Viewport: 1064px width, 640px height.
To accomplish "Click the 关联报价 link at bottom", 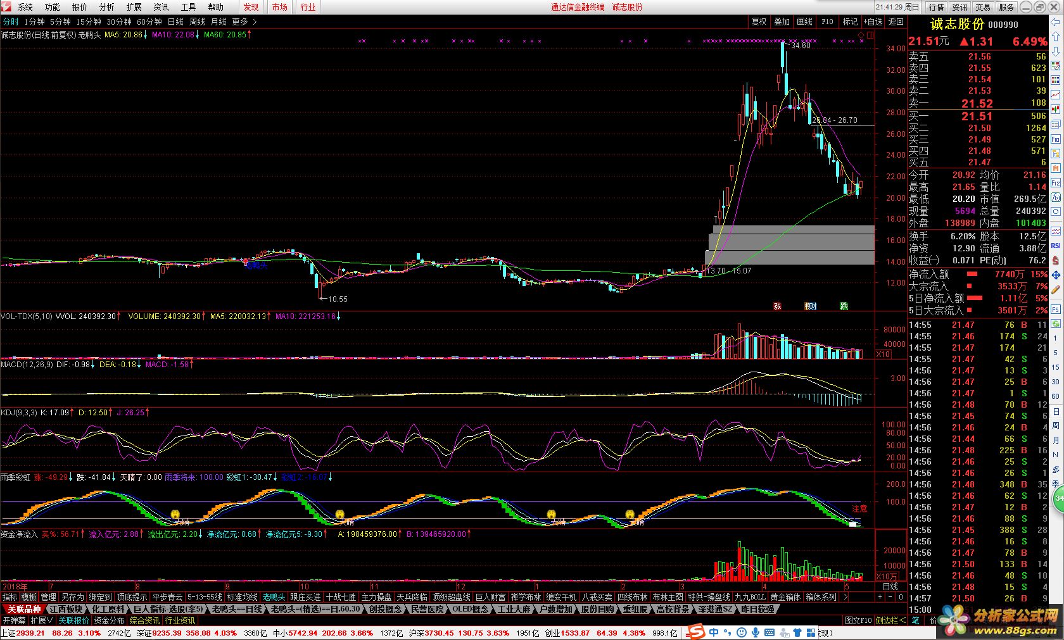I will click(74, 620).
